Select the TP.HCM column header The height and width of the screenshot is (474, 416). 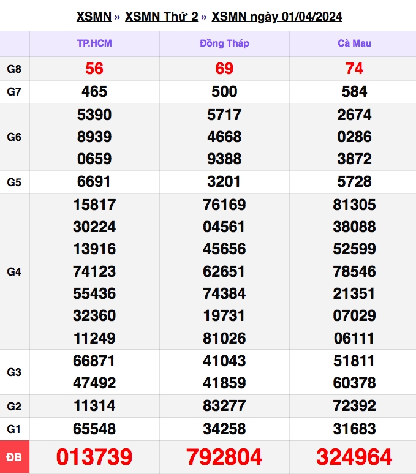click(x=94, y=43)
